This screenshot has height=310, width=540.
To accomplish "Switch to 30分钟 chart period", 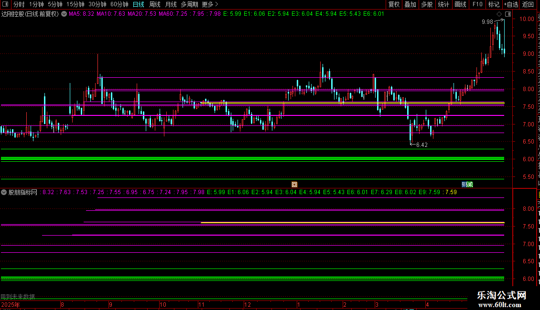I will (x=97, y=4).
